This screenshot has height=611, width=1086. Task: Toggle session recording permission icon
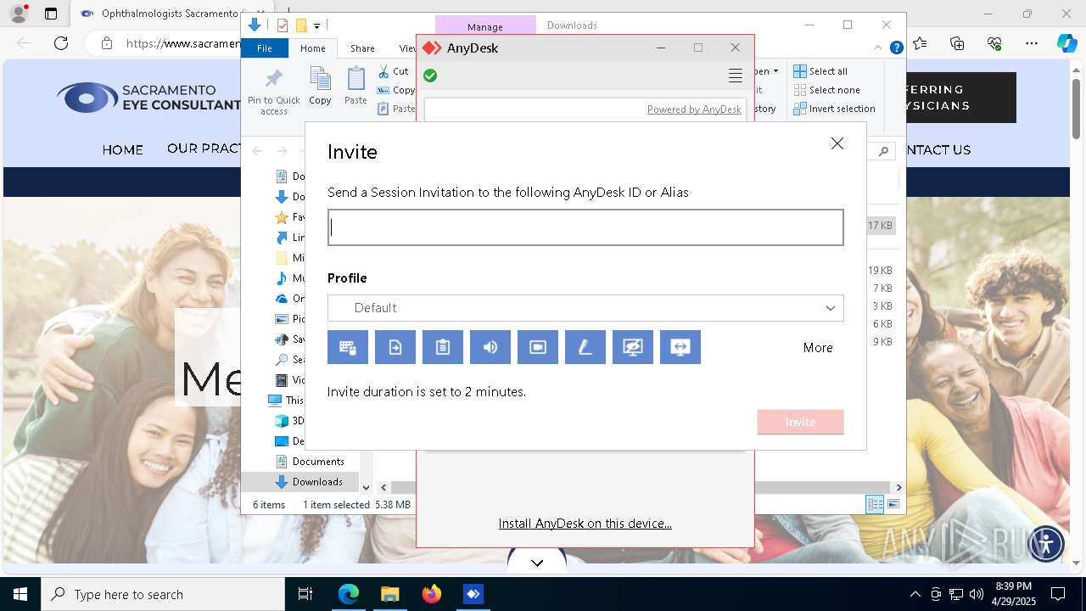538,347
